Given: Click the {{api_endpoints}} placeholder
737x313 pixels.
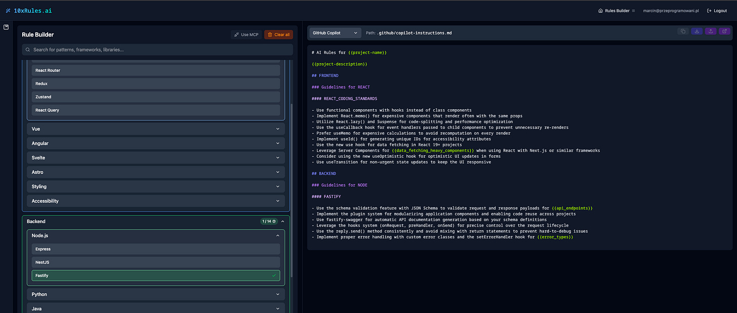Looking at the screenshot, I should pyautogui.click(x=572, y=208).
